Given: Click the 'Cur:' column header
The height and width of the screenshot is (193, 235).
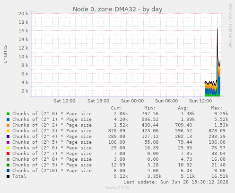Looking at the screenshot, I should (x=116, y=108).
